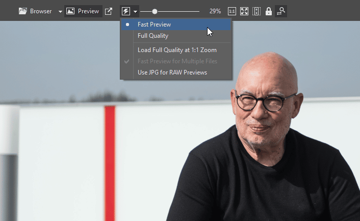Toggle the Fast Preview lightning icon

point(126,11)
